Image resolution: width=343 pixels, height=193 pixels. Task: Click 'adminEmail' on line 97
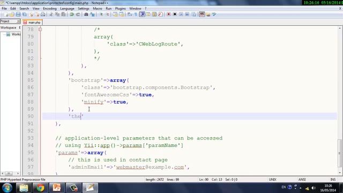(87, 167)
